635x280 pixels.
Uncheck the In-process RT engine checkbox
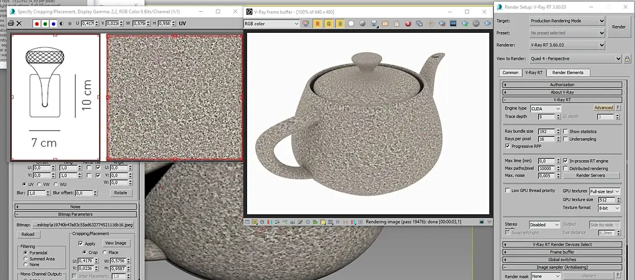point(566,161)
